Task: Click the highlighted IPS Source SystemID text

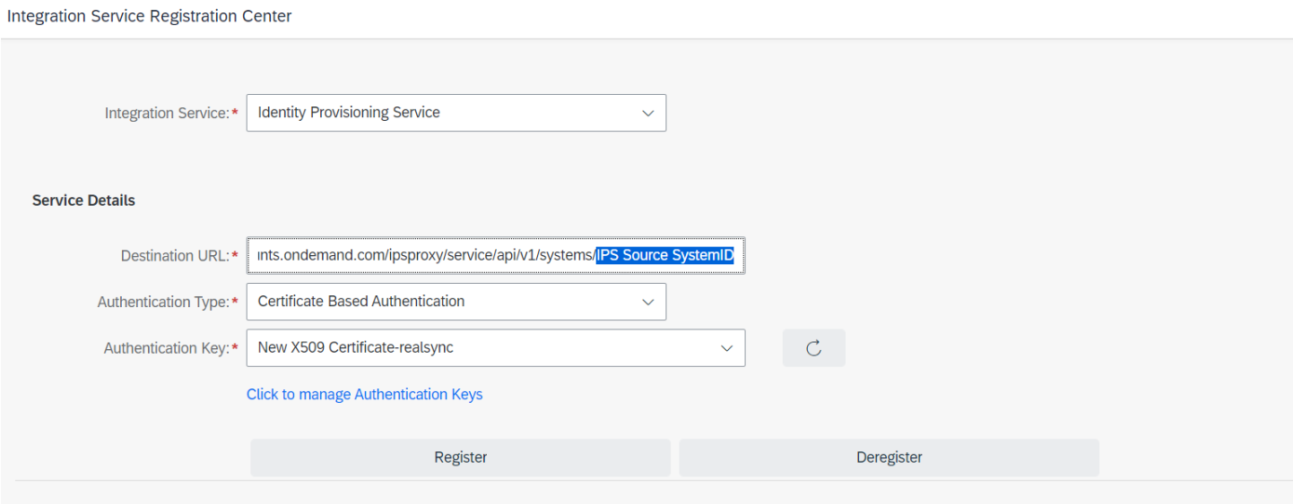Action: pos(665,255)
